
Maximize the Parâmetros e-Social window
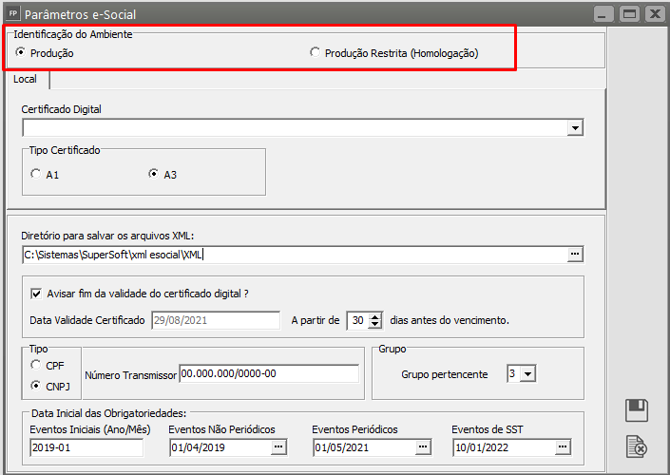click(x=629, y=13)
